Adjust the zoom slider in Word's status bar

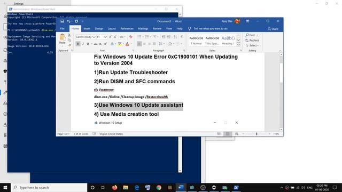256,134
